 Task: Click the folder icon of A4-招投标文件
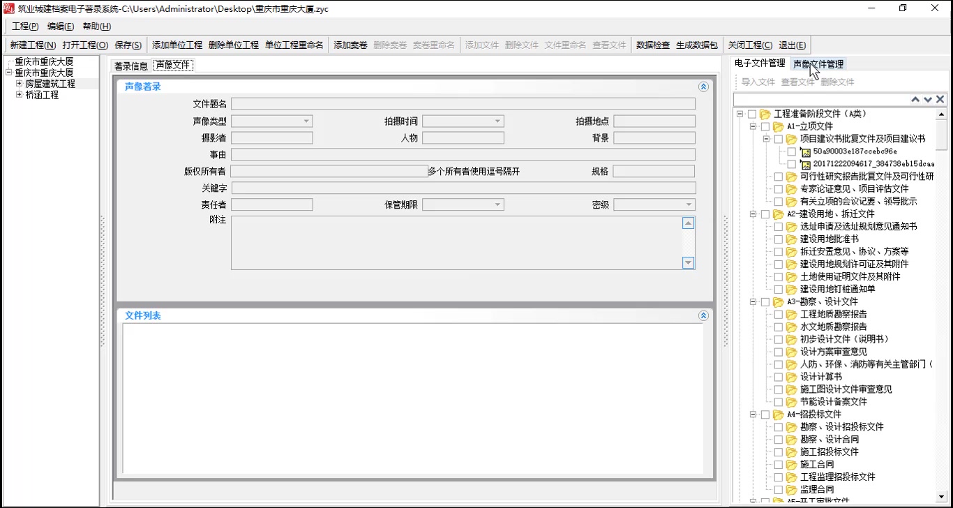pos(778,414)
